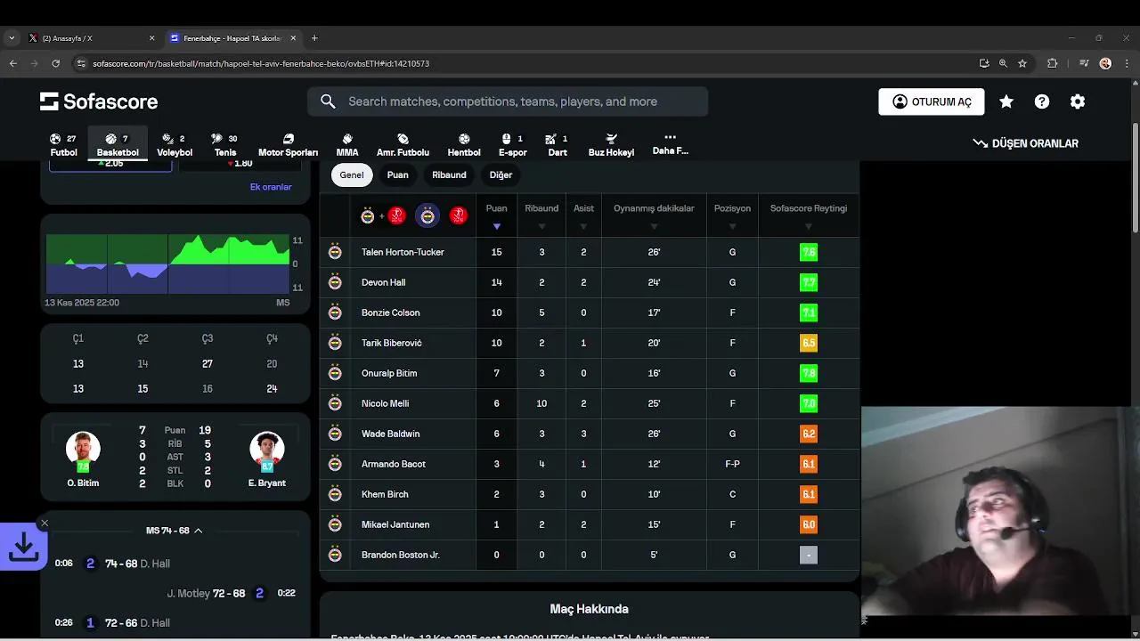Open browser extensions puzzle icon
The height and width of the screenshot is (641, 1140).
point(1053,63)
